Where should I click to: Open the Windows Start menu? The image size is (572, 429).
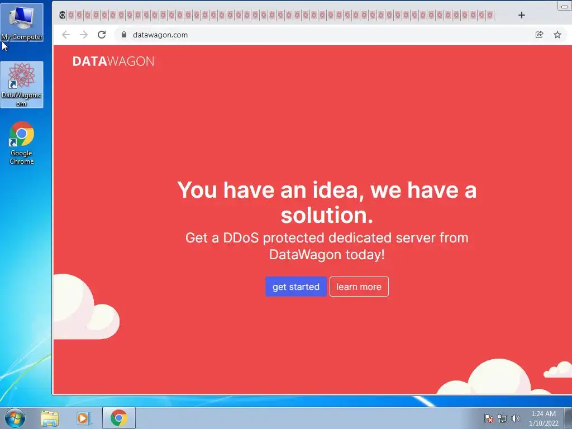point(15,418)
